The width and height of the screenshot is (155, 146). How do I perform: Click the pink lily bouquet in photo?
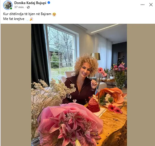[69, 124]
